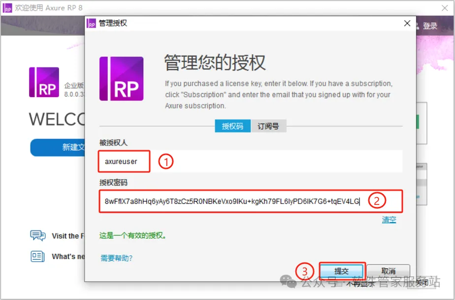Image resolution: width=455 pixels, height=300 pixels.
Task: Close the Axure RP 8 welcome window
Action: point(445,8)
